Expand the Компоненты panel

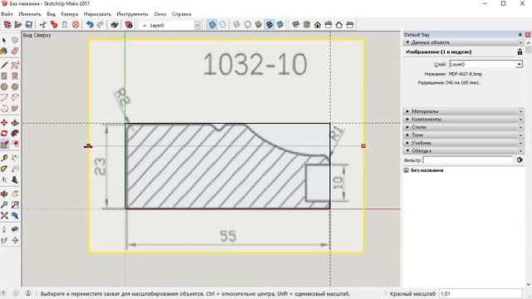click(x=408, y=120)
